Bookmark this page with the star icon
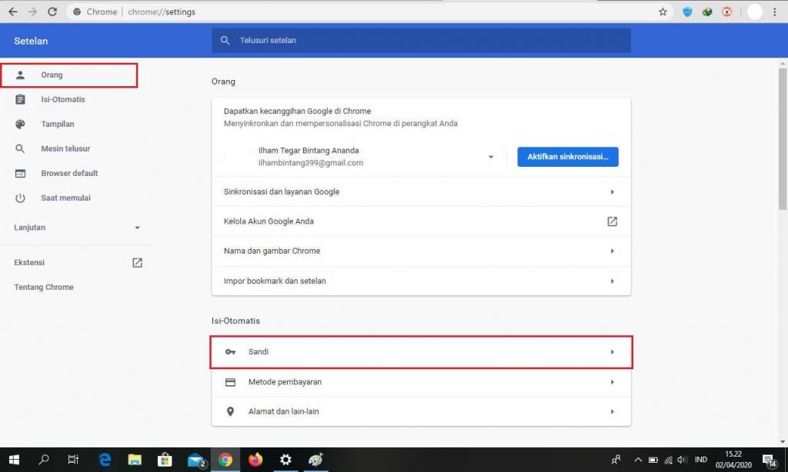This screenshot has width=788, height=472. (x=663, y=12)
